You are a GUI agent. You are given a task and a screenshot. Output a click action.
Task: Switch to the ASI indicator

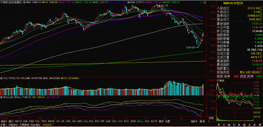point(74,121)
